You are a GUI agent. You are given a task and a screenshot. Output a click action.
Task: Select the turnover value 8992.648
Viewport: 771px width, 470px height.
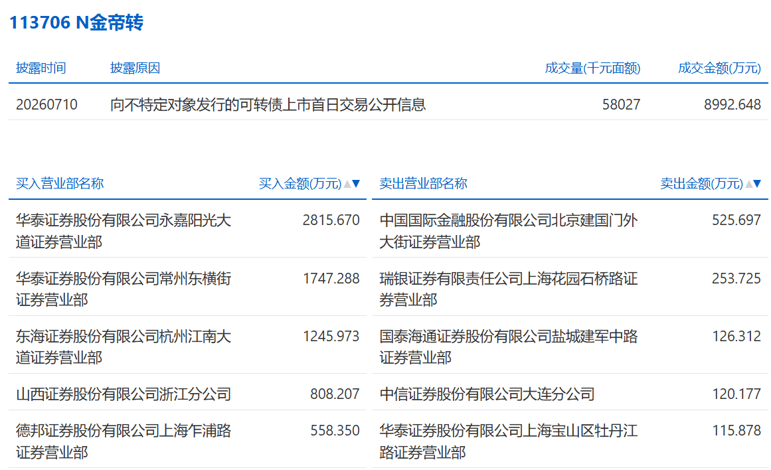[x=732, y=105]
